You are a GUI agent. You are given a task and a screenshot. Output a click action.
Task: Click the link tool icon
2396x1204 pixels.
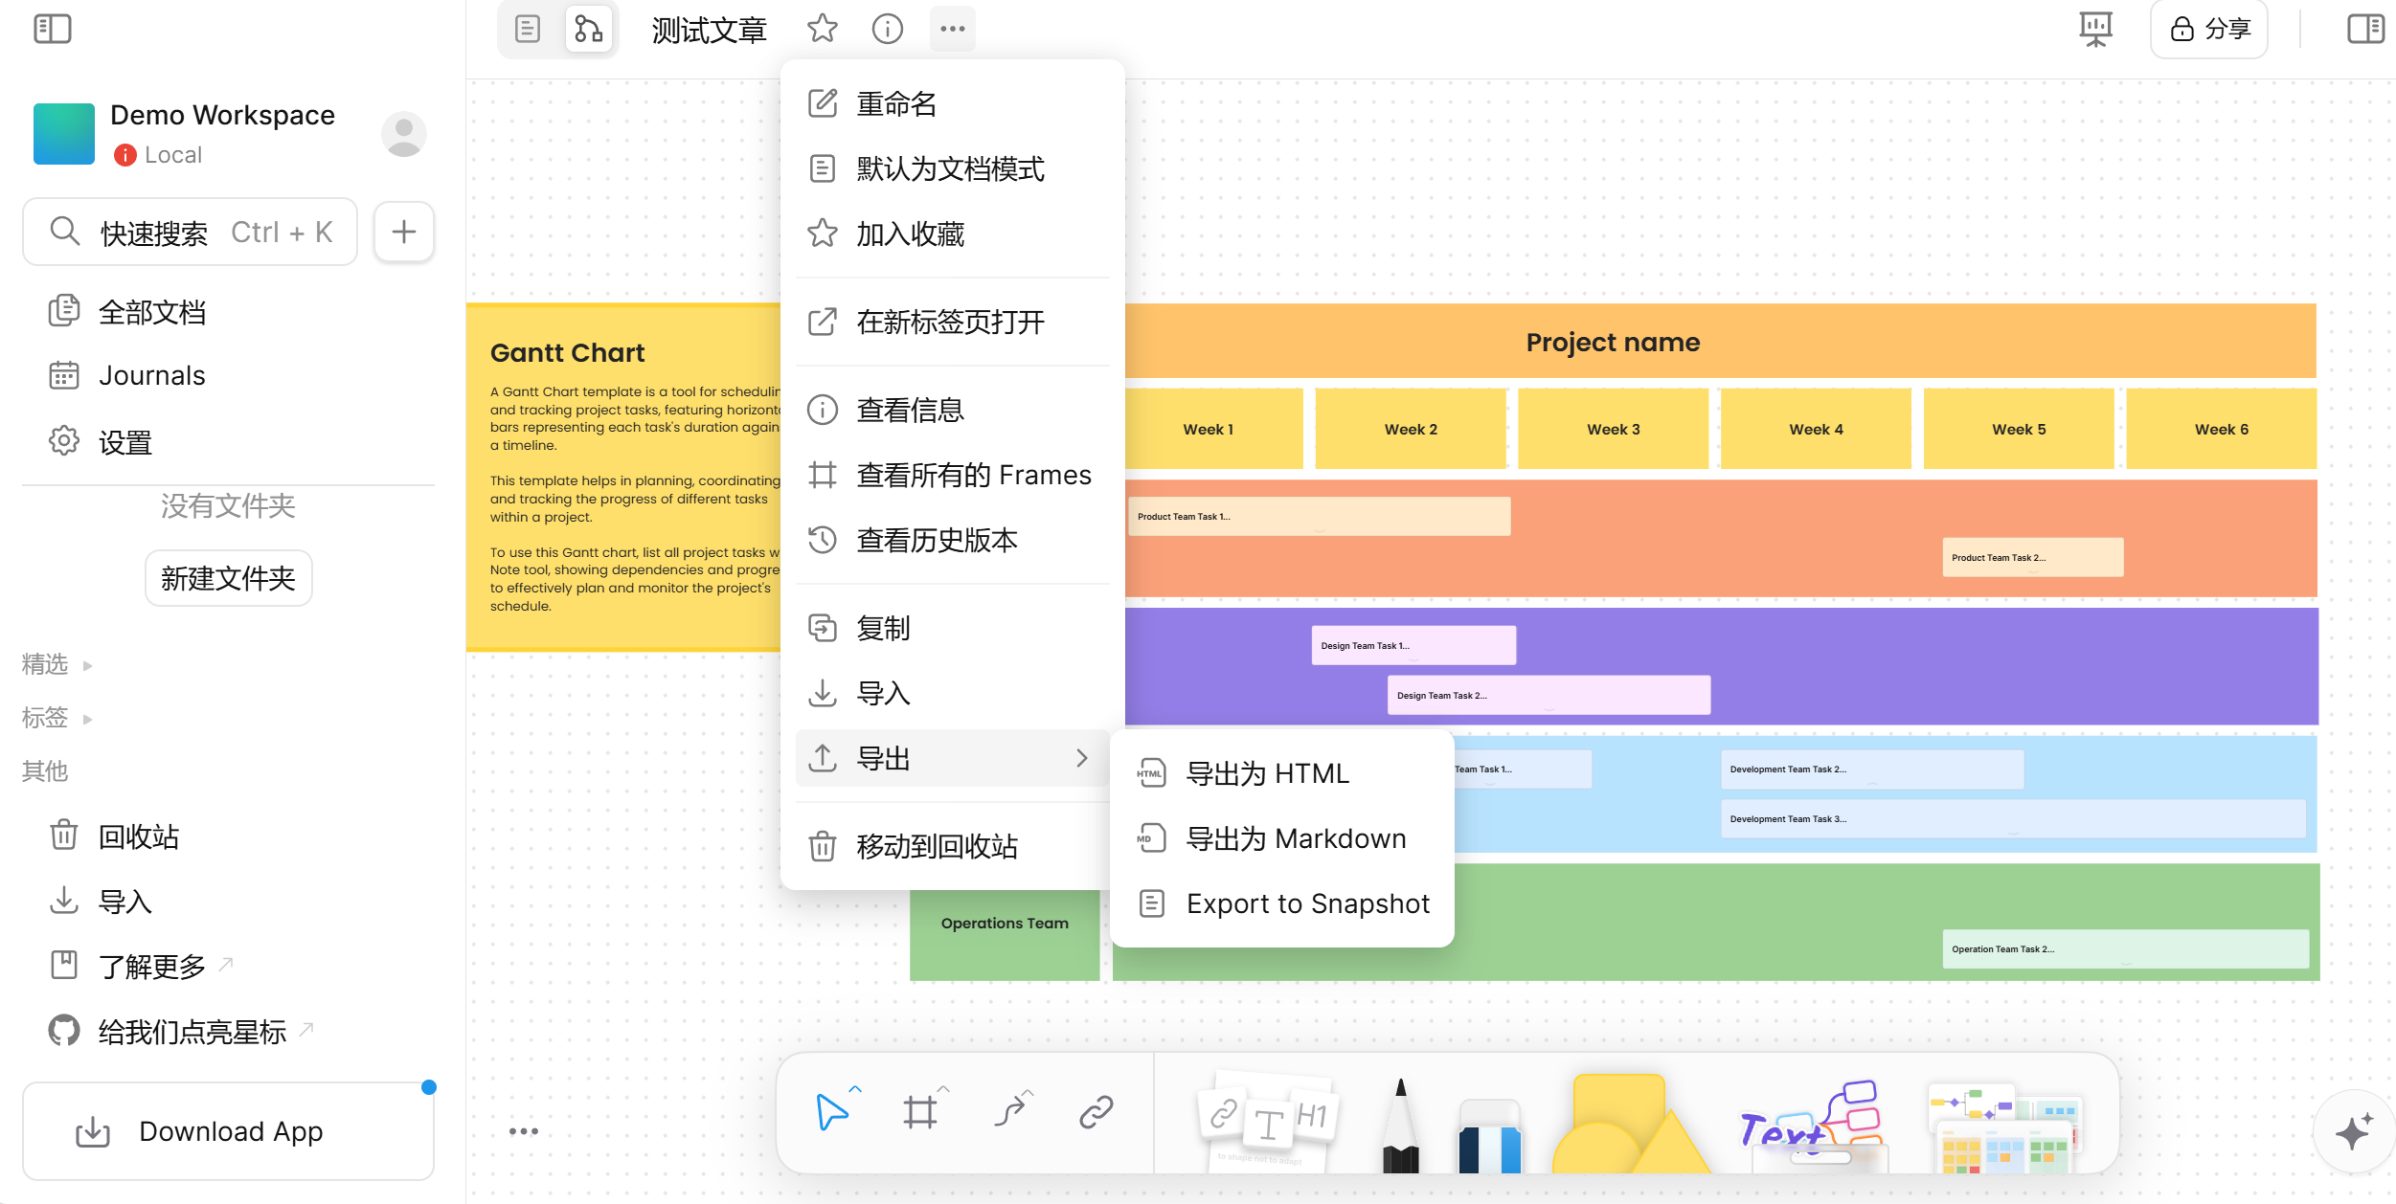(x=1096, y=1112)
